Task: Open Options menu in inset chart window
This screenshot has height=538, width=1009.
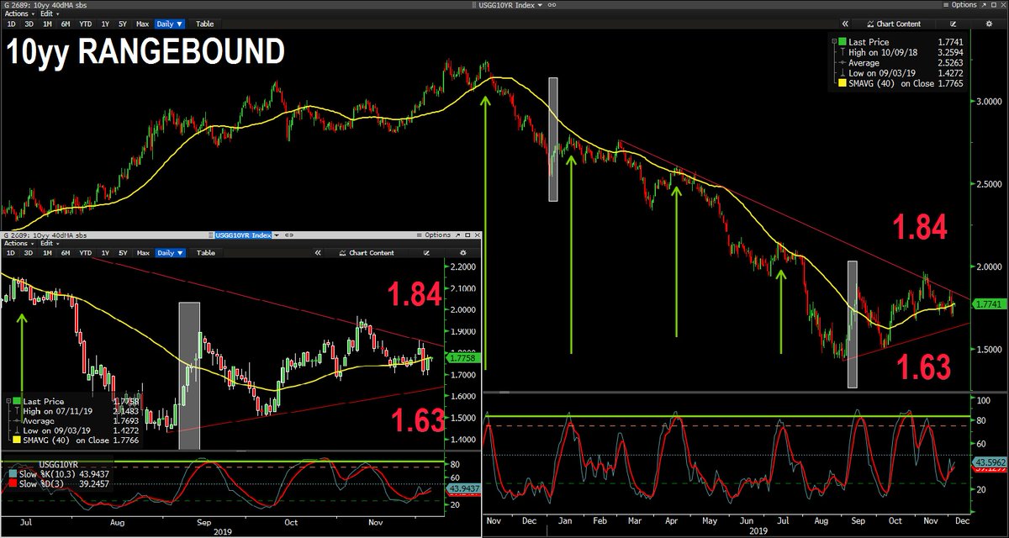Action: tap(434, 235)
